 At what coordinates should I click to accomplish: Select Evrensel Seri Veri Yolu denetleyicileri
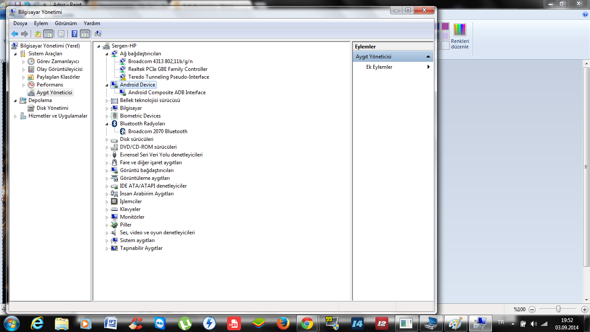click(x=161, y=155)
